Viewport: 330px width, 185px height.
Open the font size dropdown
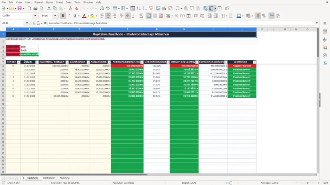(55, 15)
